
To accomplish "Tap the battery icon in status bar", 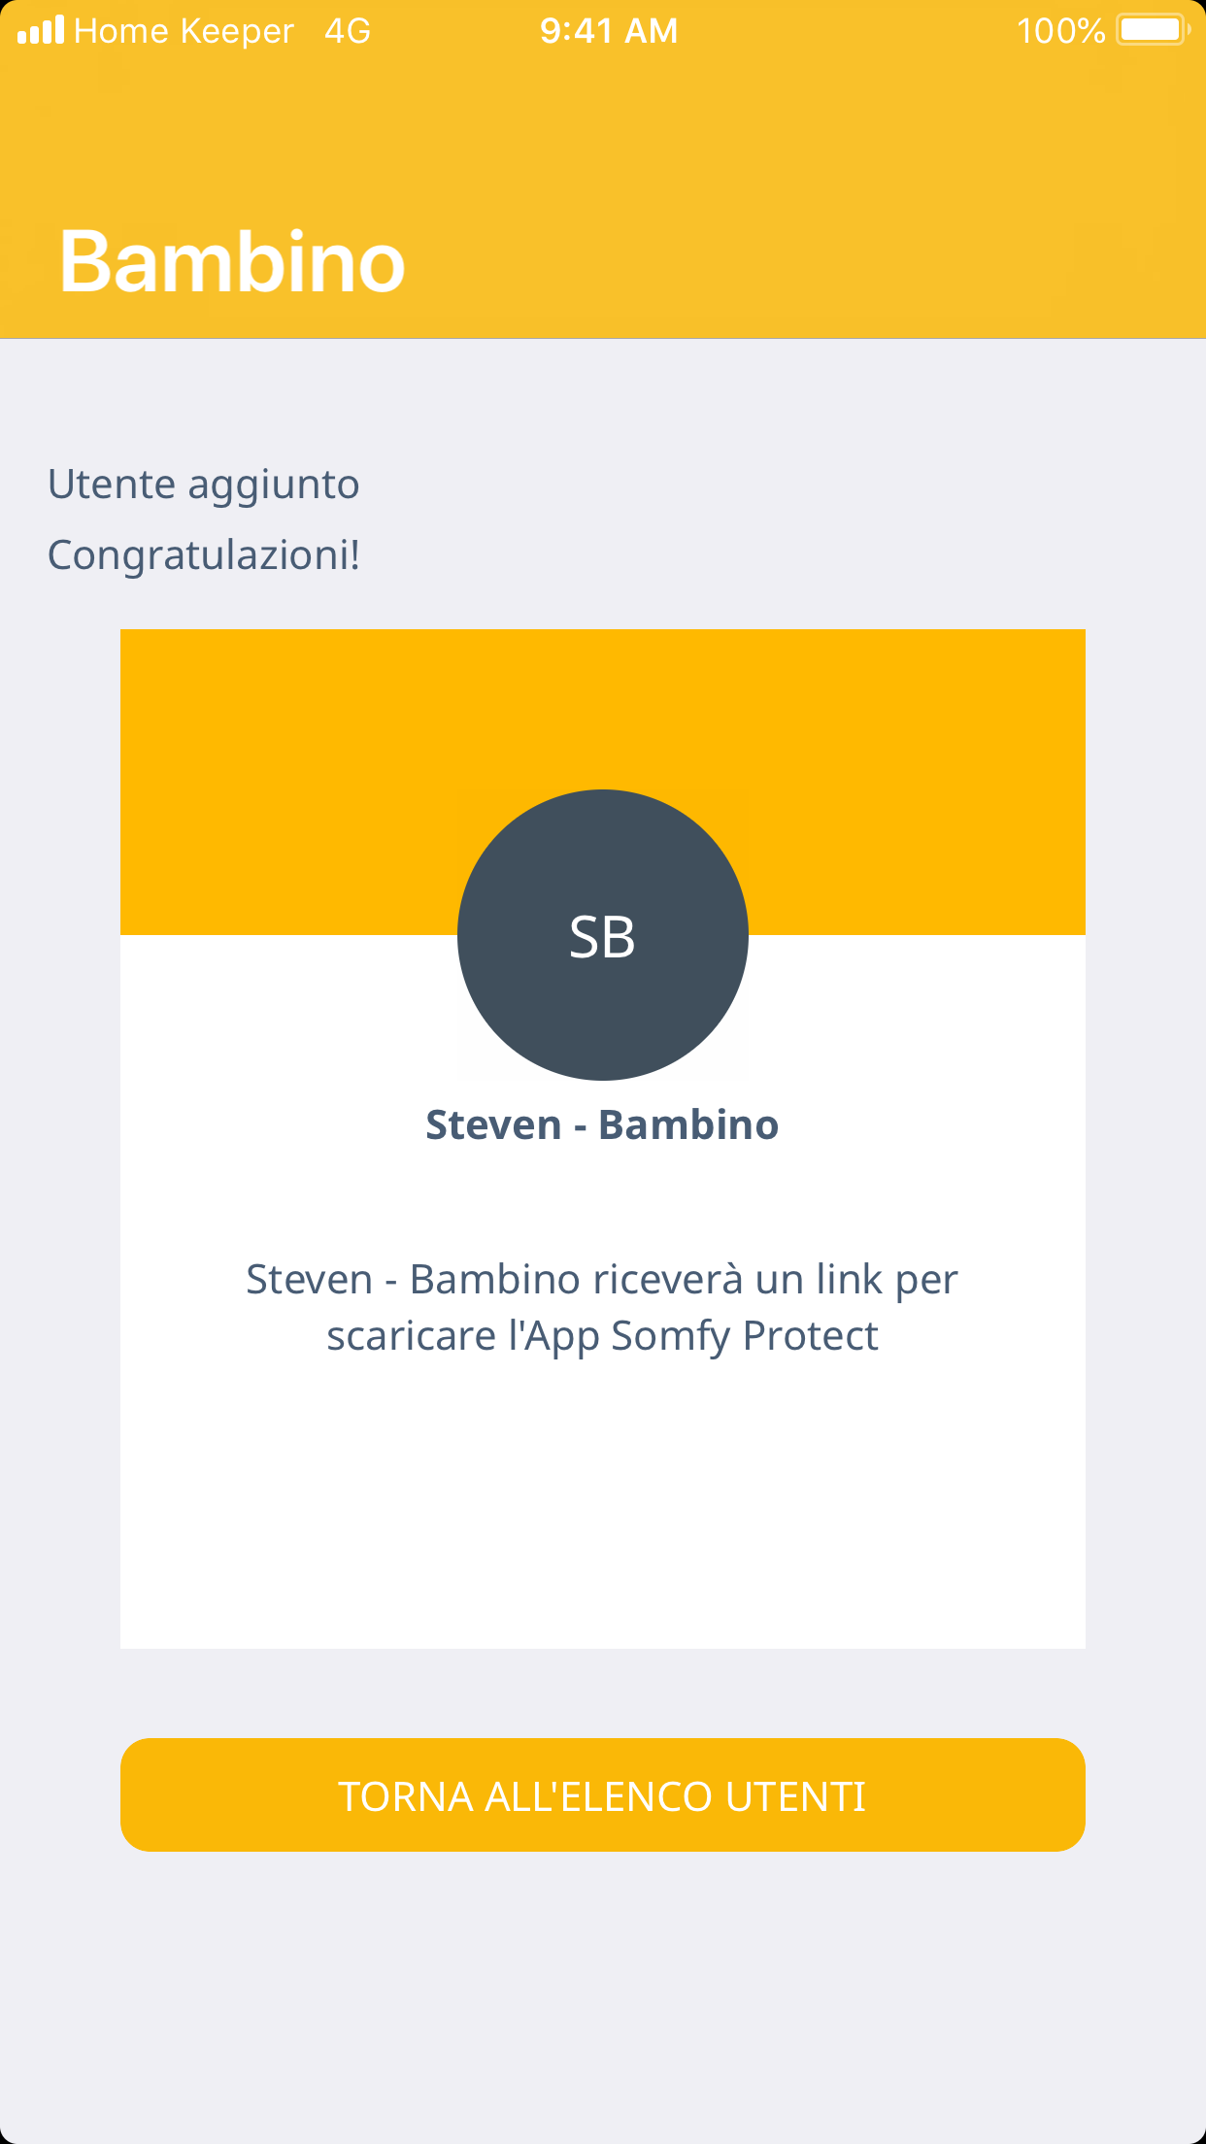I will pyautogui.click(x=1153, y=30).
